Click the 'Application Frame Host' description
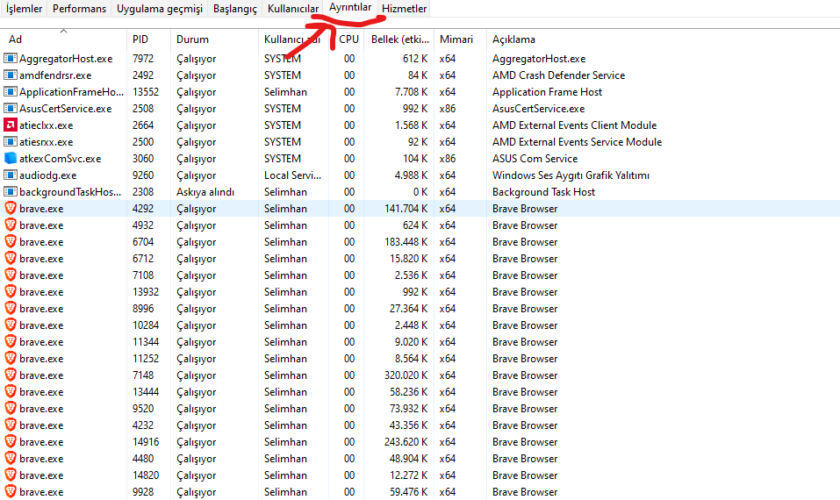840x500 pixels. [x=547, y=91]
